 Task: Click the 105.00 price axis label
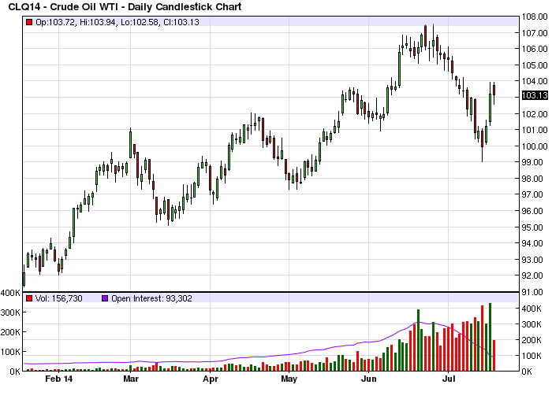535,65
